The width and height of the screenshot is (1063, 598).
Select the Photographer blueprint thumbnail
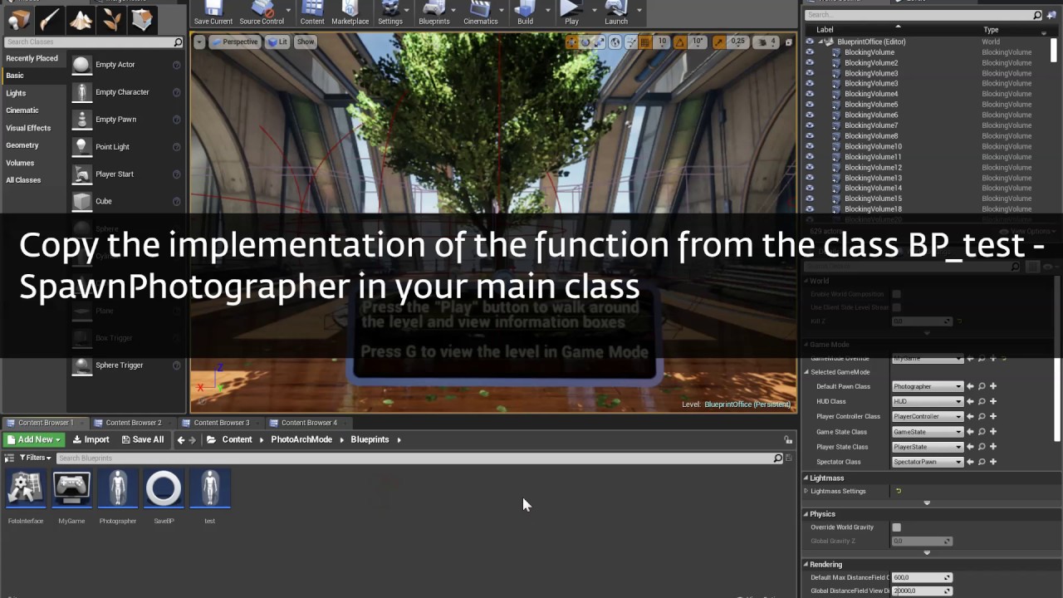[118, 488]
